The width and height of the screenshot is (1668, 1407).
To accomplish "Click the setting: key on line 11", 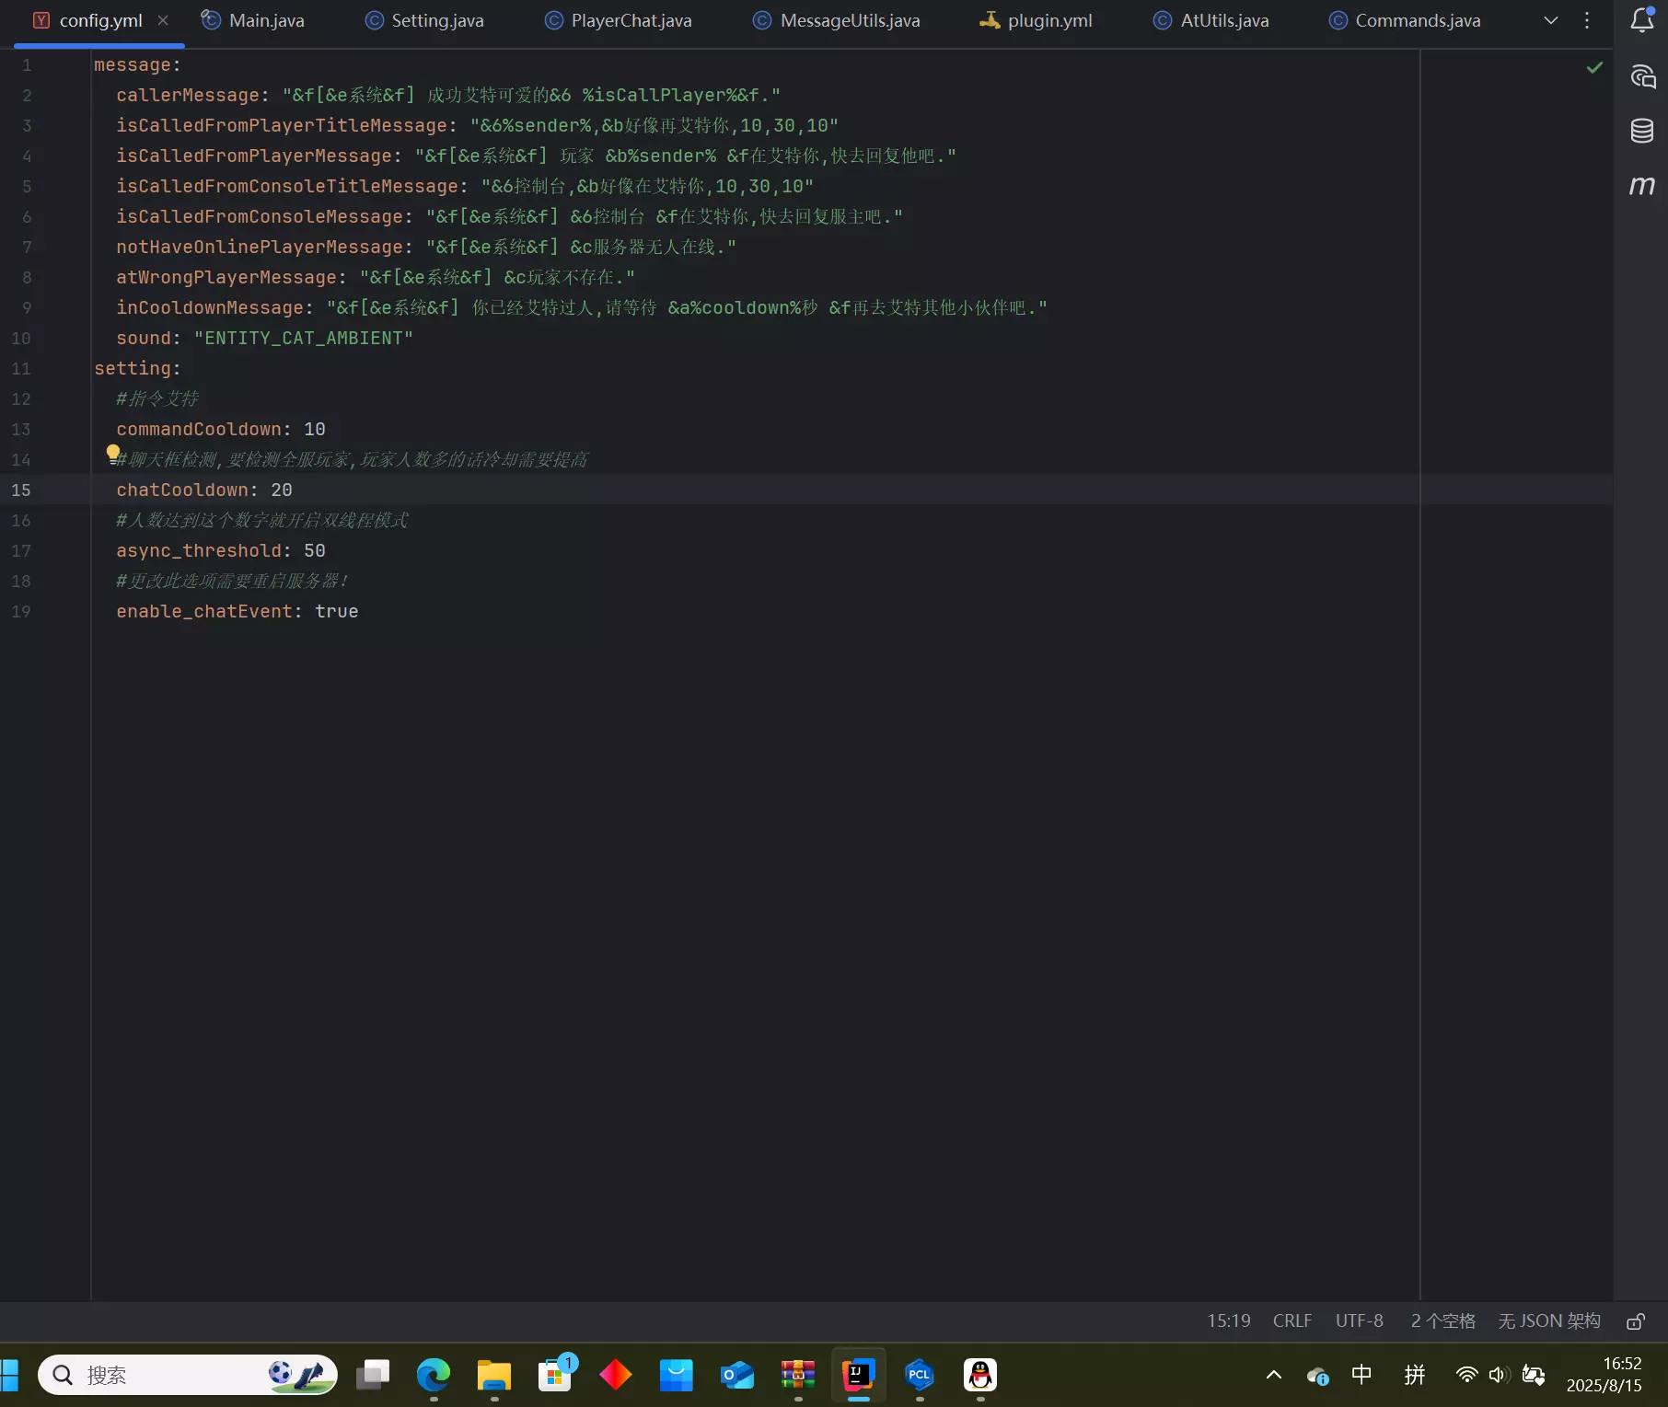I will [x=138, y=369].
